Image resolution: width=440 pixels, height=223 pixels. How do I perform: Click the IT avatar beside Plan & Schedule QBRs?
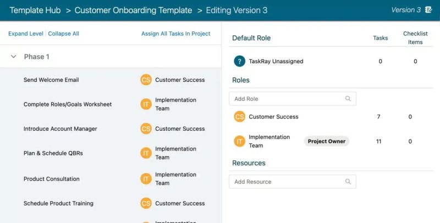pos(146,153)
